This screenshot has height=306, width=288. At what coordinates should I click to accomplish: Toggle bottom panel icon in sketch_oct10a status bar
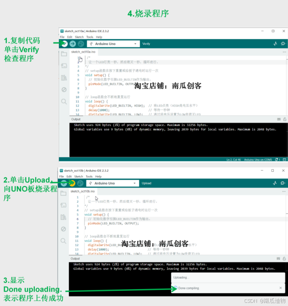[284, 159]
